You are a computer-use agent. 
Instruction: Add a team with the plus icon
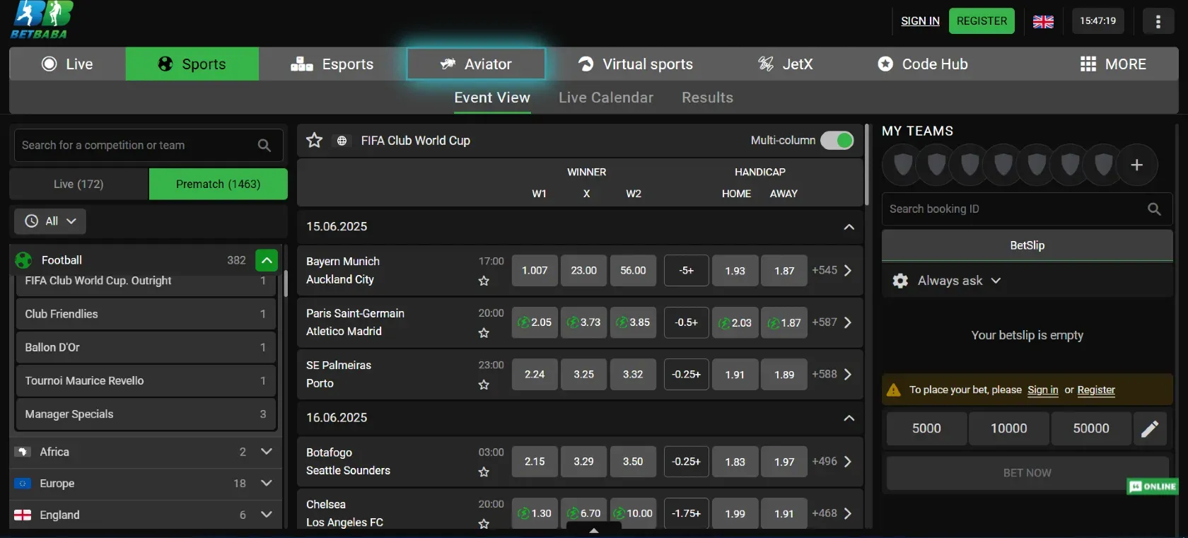pyautogui.click(x=1137, y=165)
